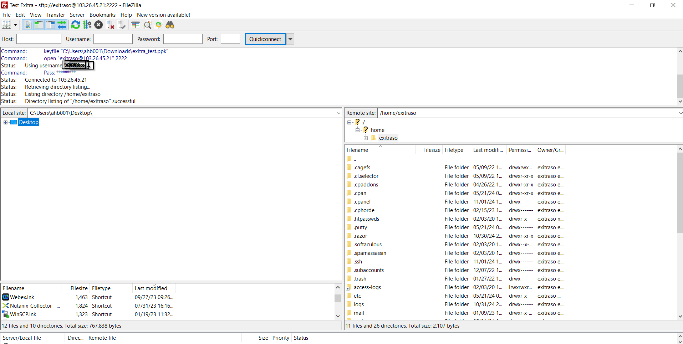683x344 pixels.
Task: Toggle local directory tree display
Action: coord(39,25)
